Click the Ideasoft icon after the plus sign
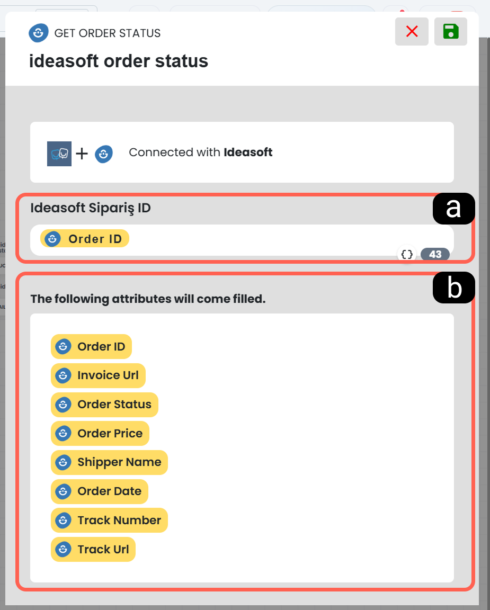 (x=103, y=154)
